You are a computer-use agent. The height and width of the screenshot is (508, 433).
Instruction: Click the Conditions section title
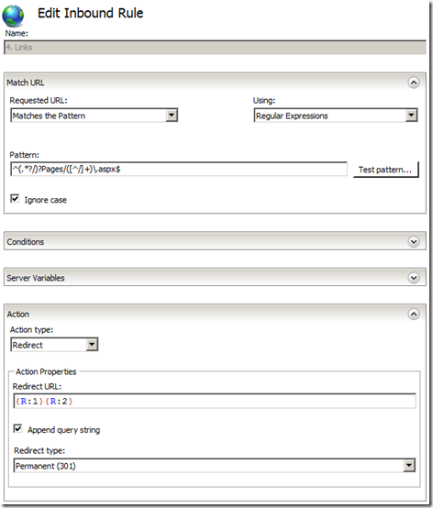point(26,242)
